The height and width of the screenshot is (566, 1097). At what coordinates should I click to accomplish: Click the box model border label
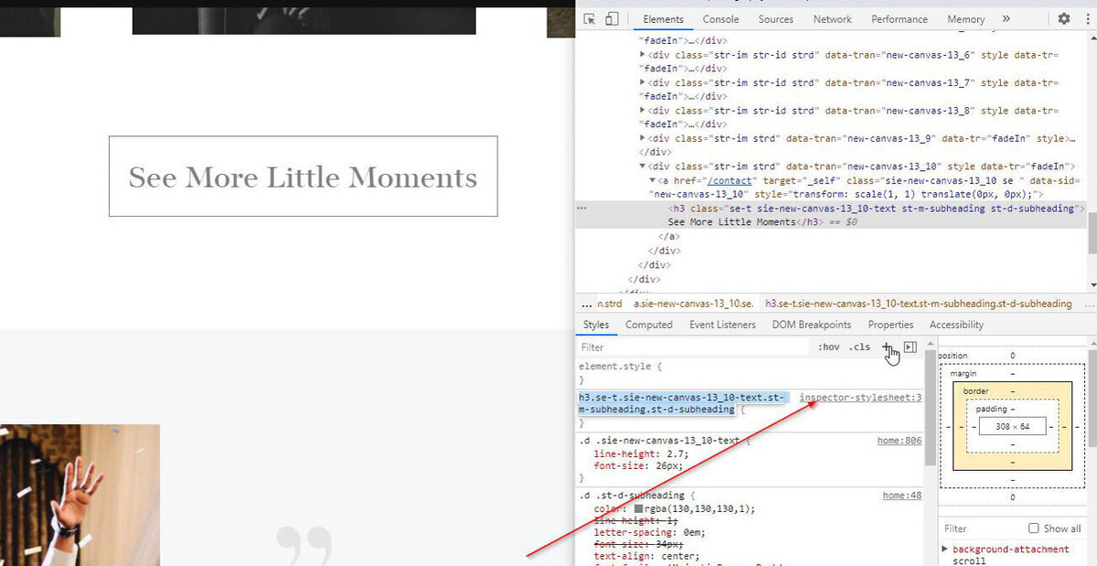pyautogui.click(x=976, y=391)
